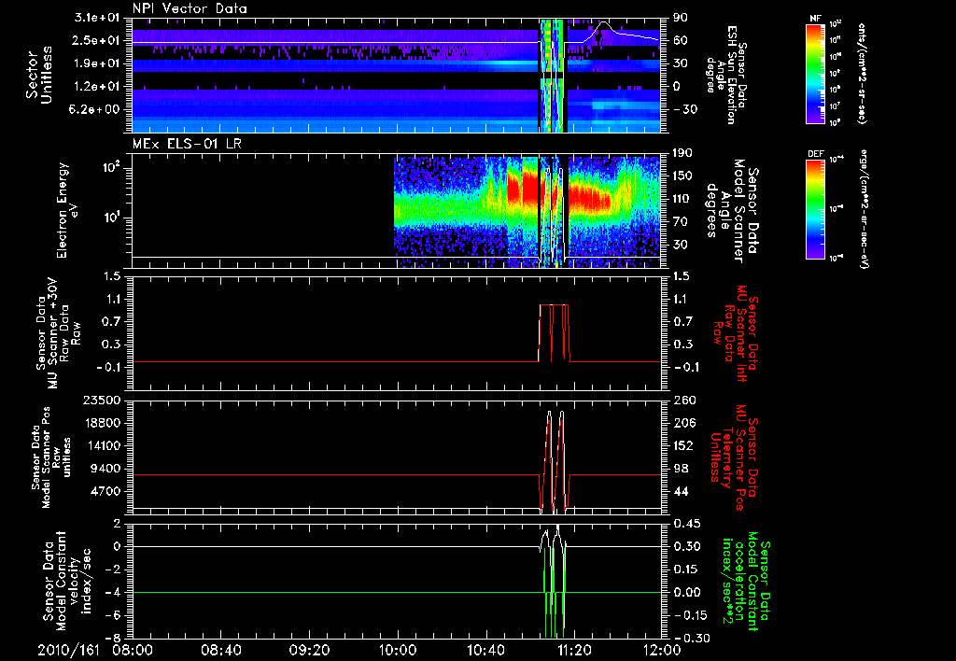Image resolution: width=956 pixels, height=661 pixels.
Task: Click the 12:00 time axis label
Action: click(663, 650)
